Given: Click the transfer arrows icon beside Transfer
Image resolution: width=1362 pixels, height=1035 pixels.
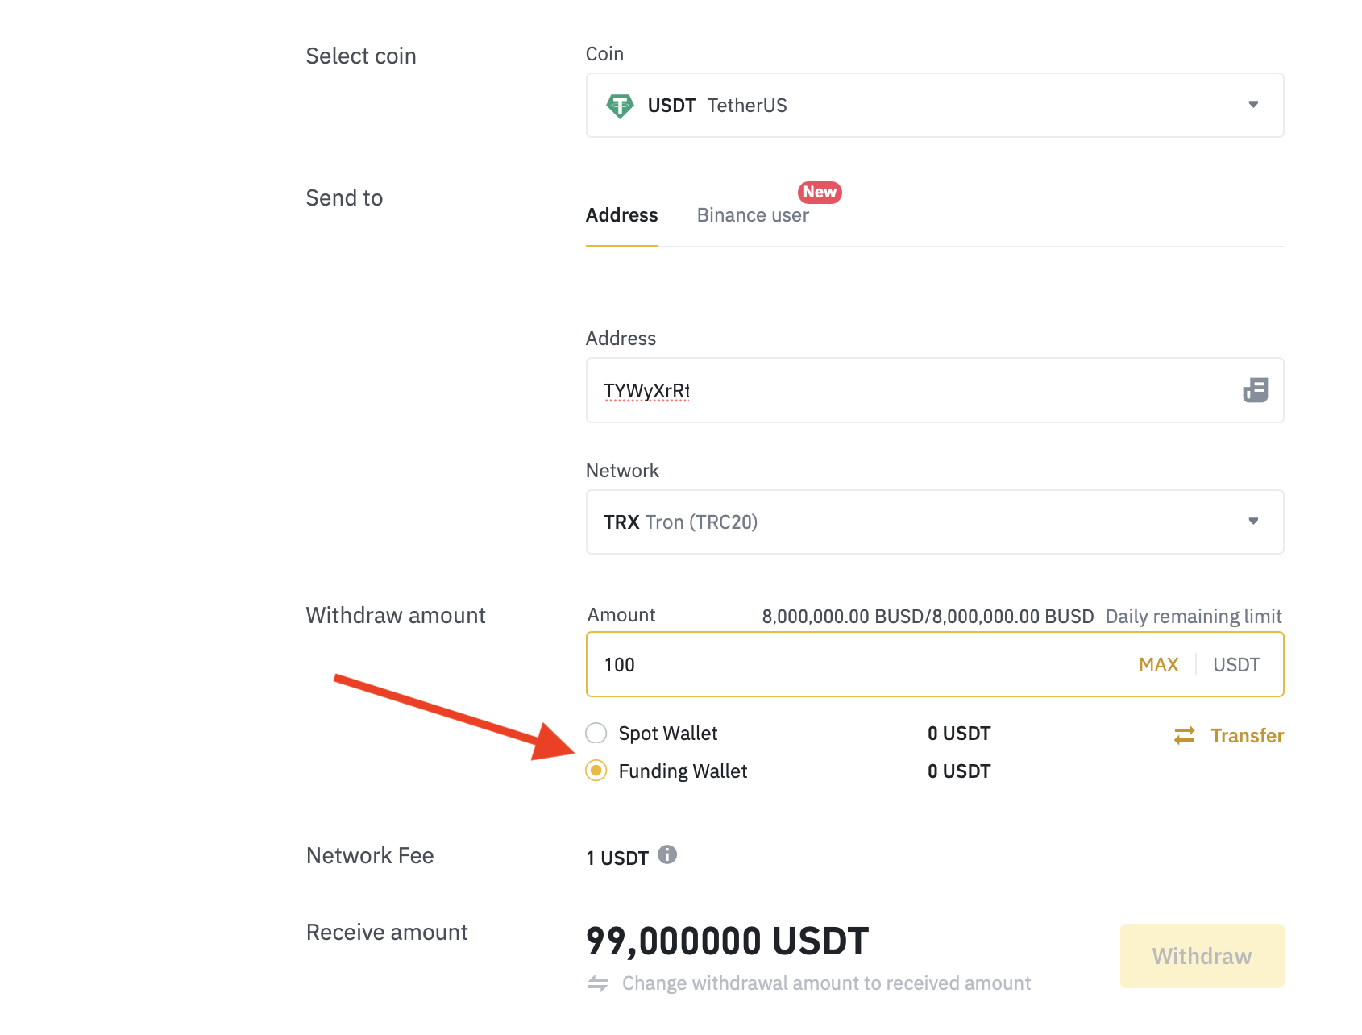Looking at the screenshot, I should pos(1182,734).
